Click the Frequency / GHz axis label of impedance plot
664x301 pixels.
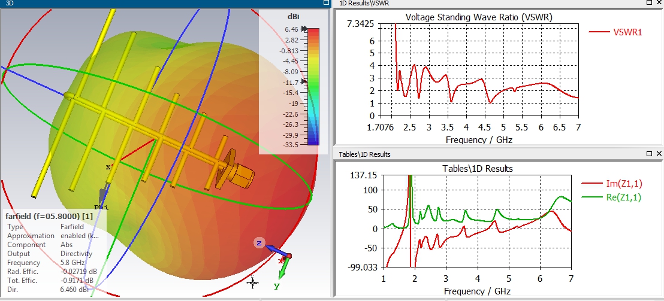coord(477,291)
